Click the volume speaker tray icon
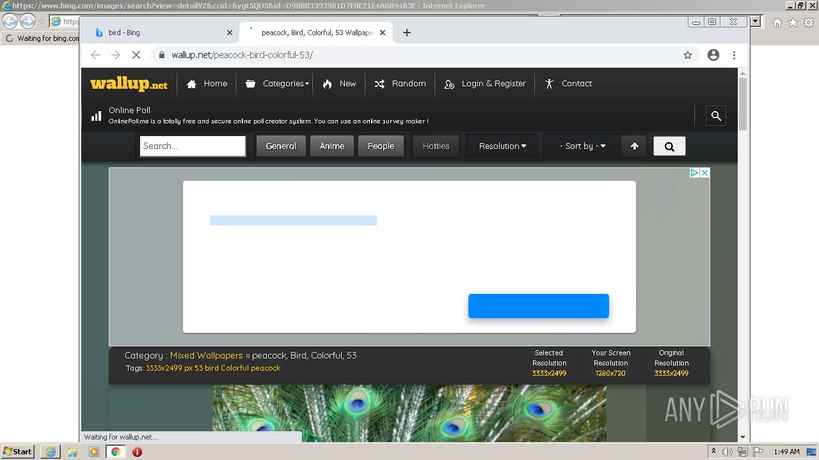819x460 pixels. pyautogui.click(x=728, y=452)
